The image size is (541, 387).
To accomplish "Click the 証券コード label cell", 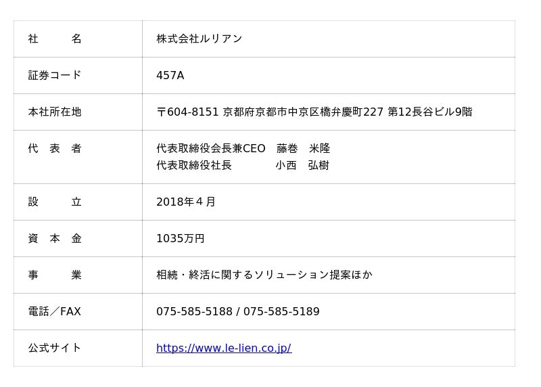I will [55, 75].
